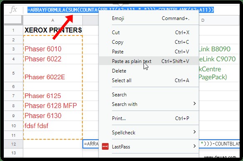Viewport: 243px width, 161px height.
Task: Click the green PagePack) cell
Action: click(219, 73)
